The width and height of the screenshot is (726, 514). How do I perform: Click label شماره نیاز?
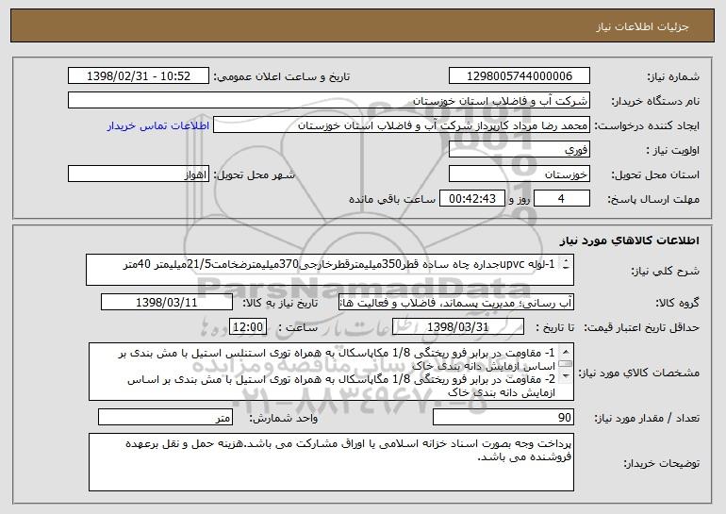[x=673, y=76]
